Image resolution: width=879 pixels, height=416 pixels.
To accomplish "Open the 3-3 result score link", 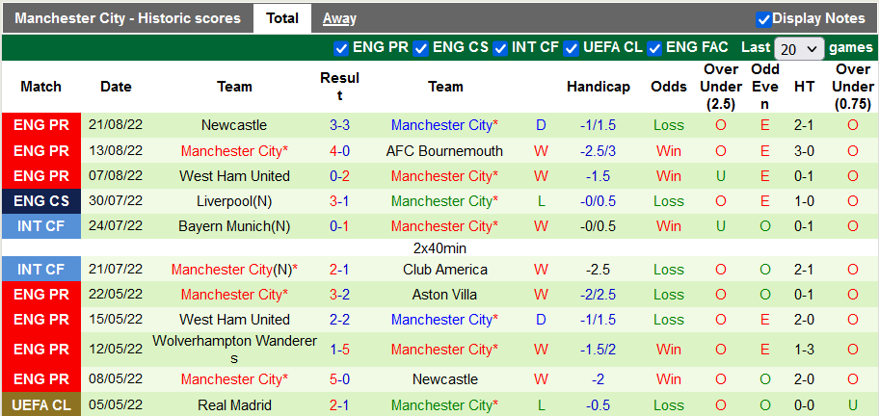I will [339, 125].
